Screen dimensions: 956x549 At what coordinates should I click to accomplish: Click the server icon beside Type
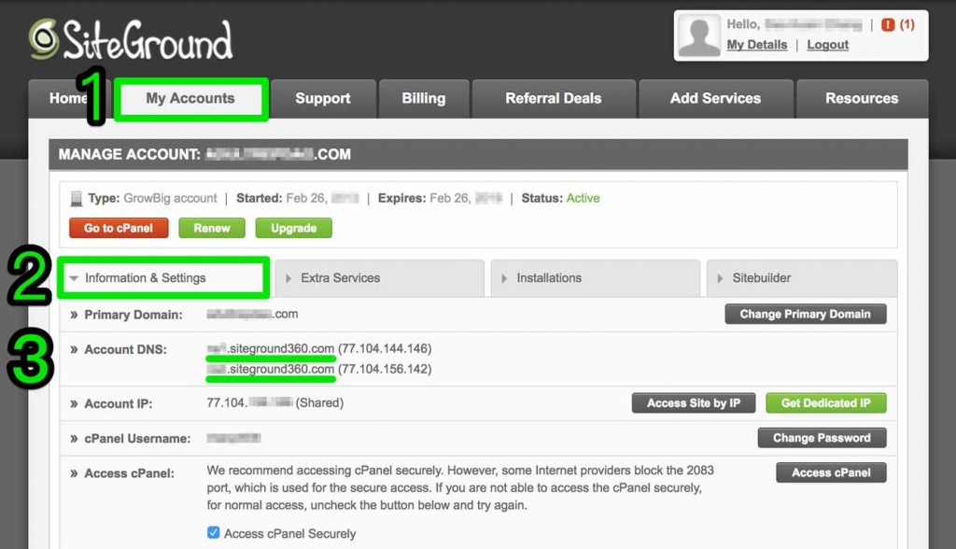point(77,198)
